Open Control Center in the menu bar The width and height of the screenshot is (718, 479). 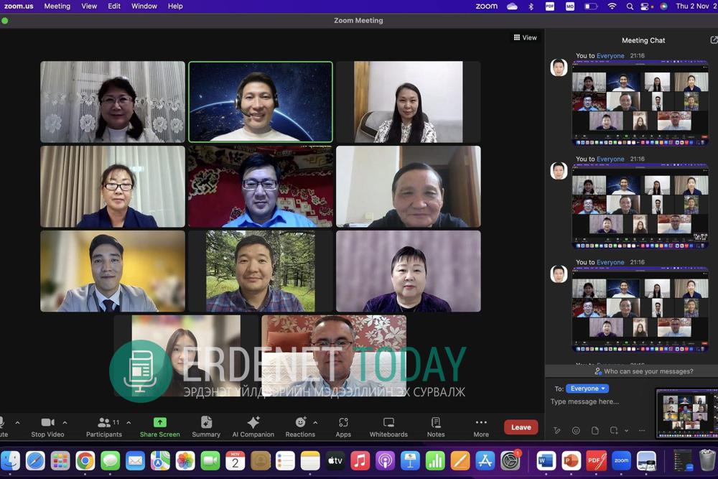click(645, 6)
